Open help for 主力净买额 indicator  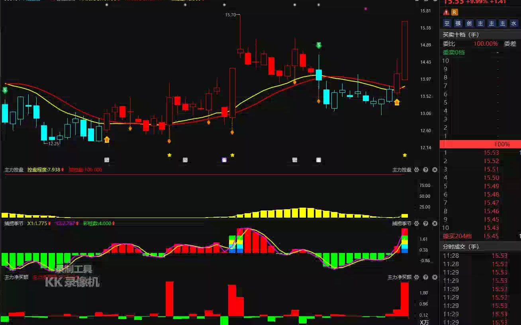click(x=425, y=277)
